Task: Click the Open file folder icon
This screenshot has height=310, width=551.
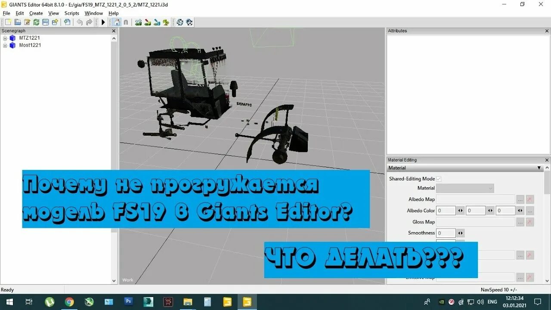Action: [x=18, y=22]
